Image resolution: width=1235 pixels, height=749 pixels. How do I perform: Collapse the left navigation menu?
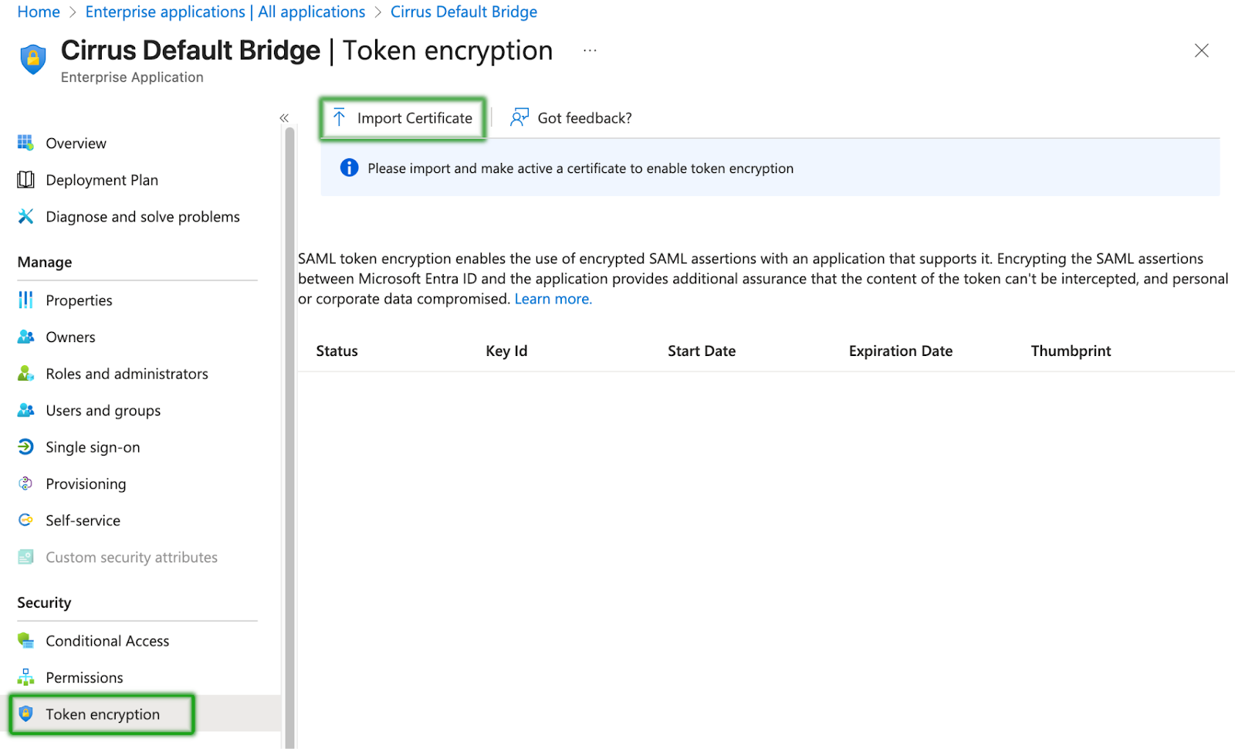click(284, 118)
